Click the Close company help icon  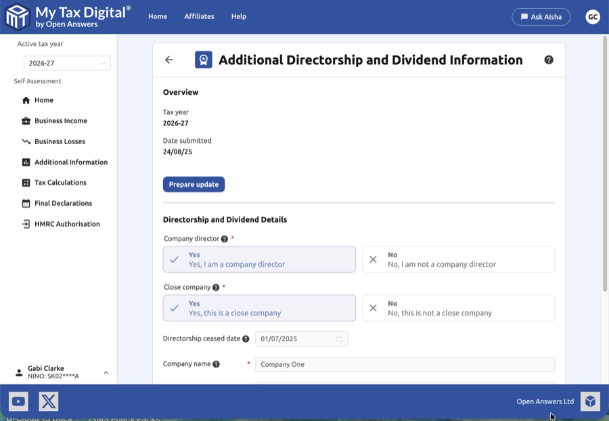coord(216,288)
